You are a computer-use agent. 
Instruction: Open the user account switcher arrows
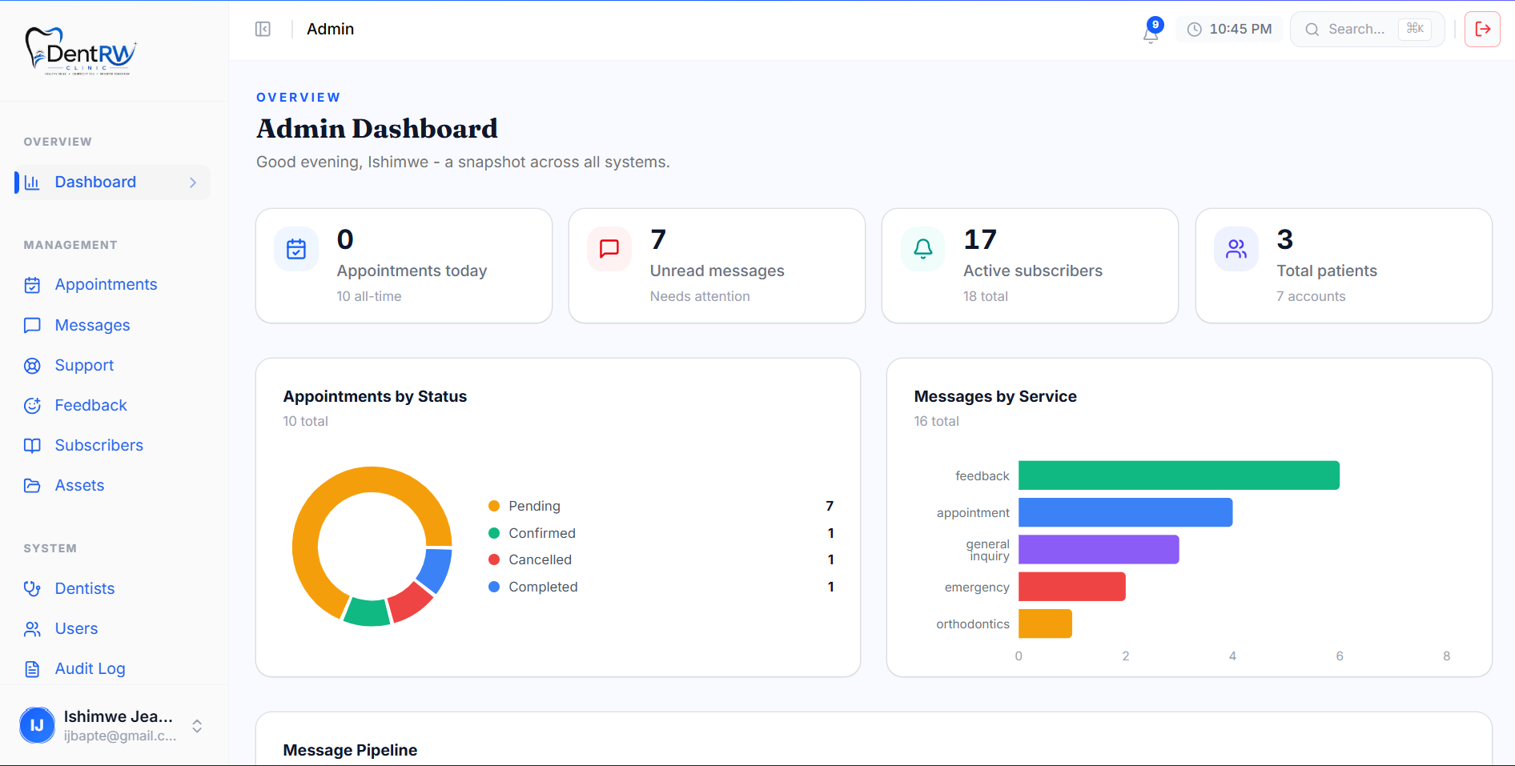coord(197,726)
